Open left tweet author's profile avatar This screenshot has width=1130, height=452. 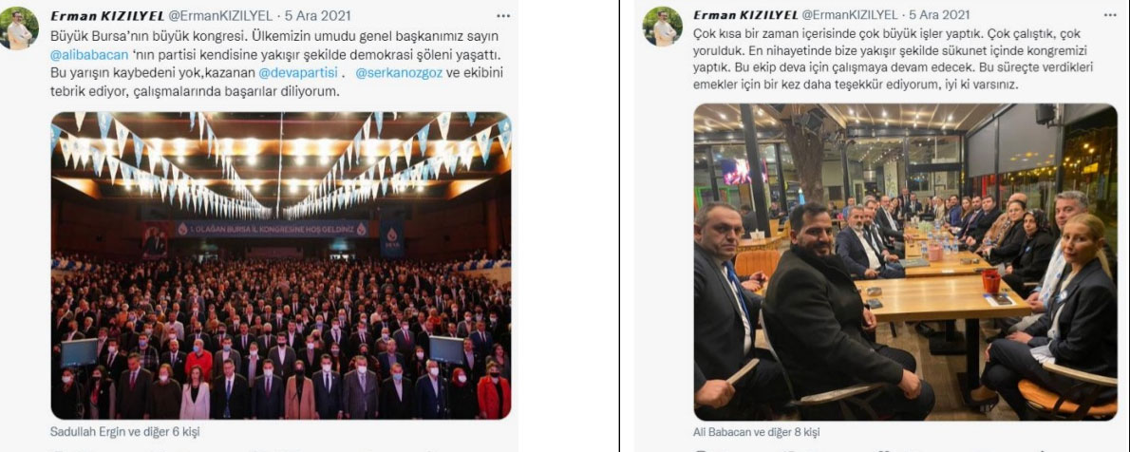pyautogui.click(x=19, y=28)
